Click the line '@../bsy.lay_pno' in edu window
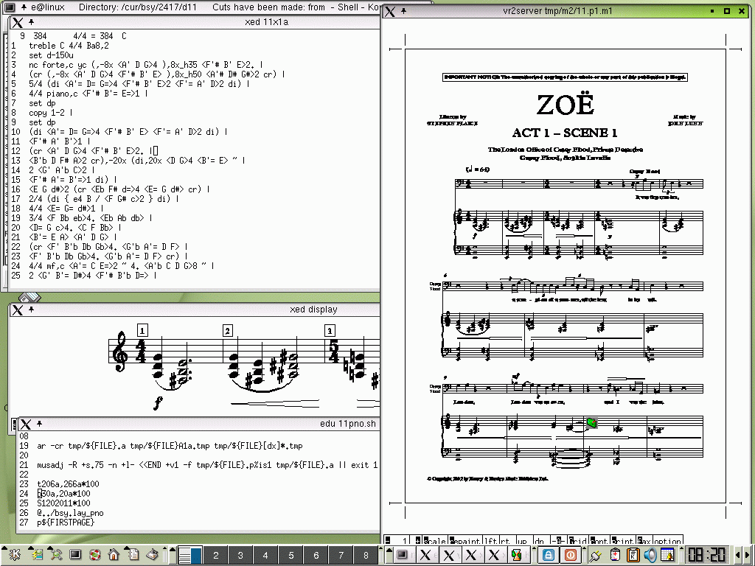This screenshot has width=755, height=566. point(70,513)
